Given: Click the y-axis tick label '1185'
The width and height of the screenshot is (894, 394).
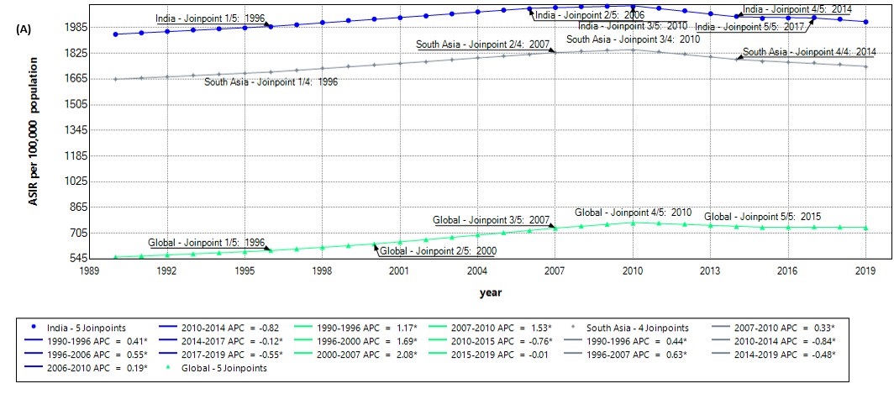Looking at the screenshot, I should point(76,155).
